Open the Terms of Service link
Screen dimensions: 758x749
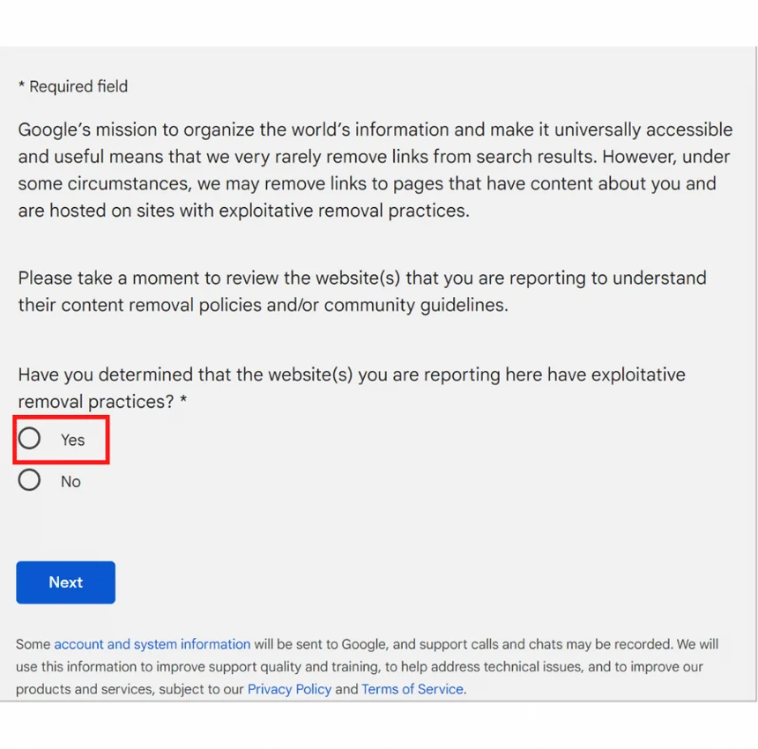pos(412,689)
